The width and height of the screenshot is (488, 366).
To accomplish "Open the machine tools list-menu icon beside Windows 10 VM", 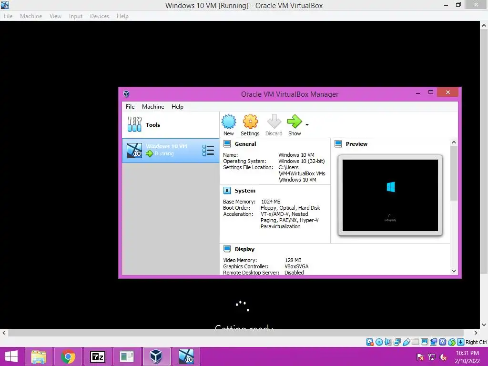I will (x=208, y=150).
